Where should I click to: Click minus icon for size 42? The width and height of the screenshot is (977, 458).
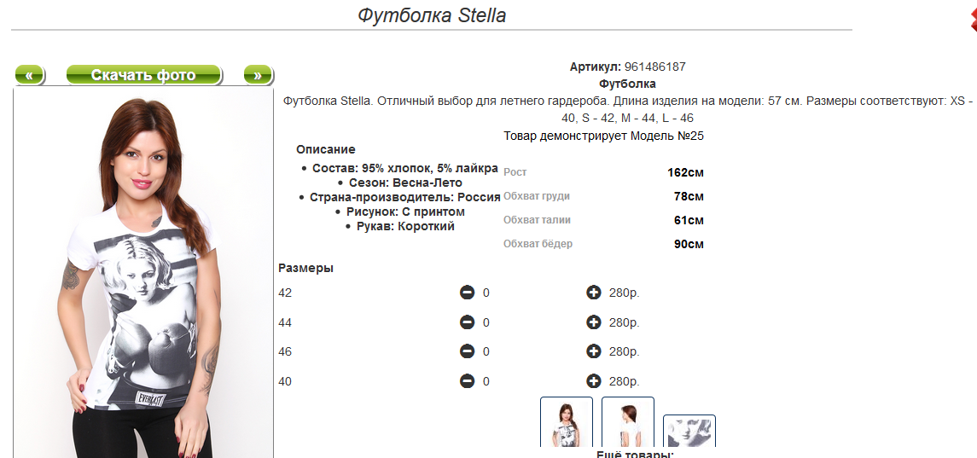[467, 293]
